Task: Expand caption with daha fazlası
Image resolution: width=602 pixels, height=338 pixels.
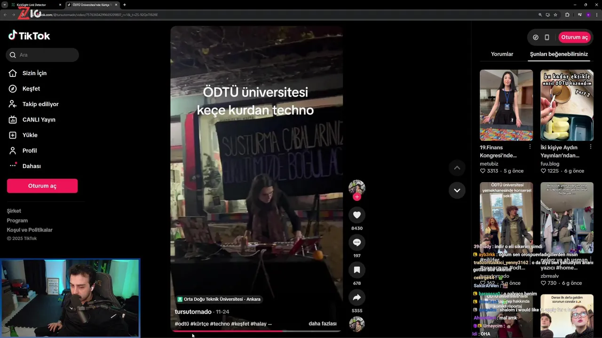Action: point(322,324)
